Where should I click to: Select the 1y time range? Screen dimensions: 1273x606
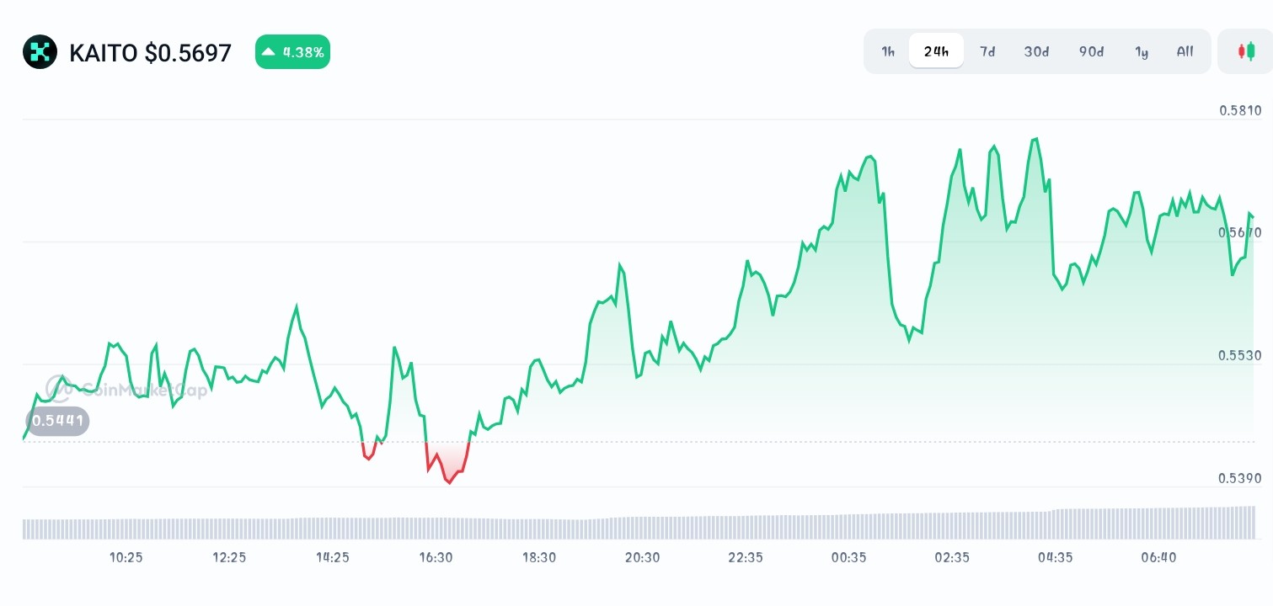[x=1142, y=51]
